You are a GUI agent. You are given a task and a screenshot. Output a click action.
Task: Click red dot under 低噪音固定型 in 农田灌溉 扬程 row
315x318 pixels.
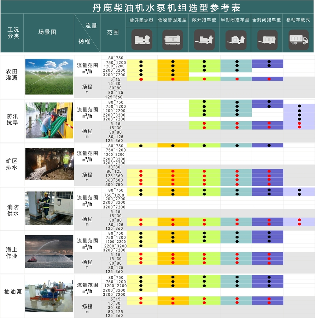[x=173, y=79]
